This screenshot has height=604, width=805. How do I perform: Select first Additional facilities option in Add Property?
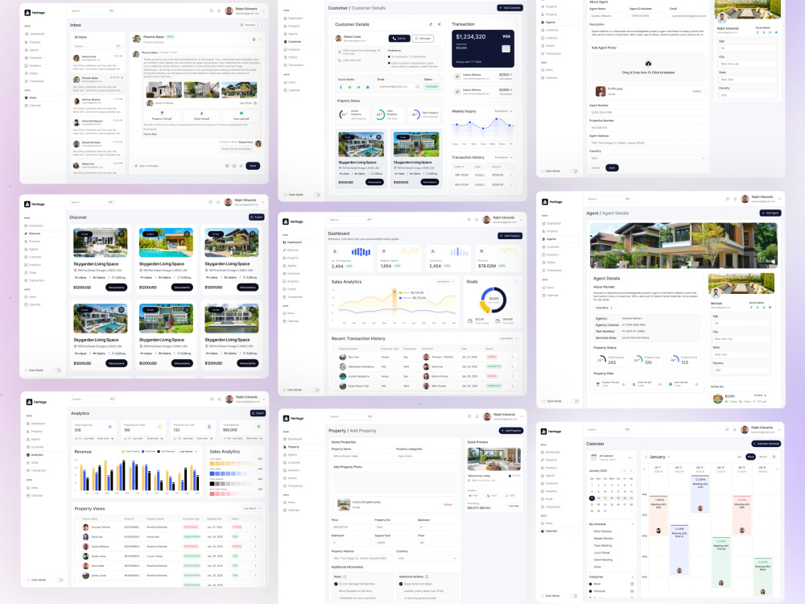click(x=401, y=584)
